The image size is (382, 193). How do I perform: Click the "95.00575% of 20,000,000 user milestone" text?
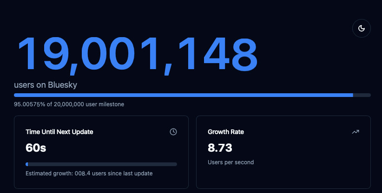[x=69, y=104]
